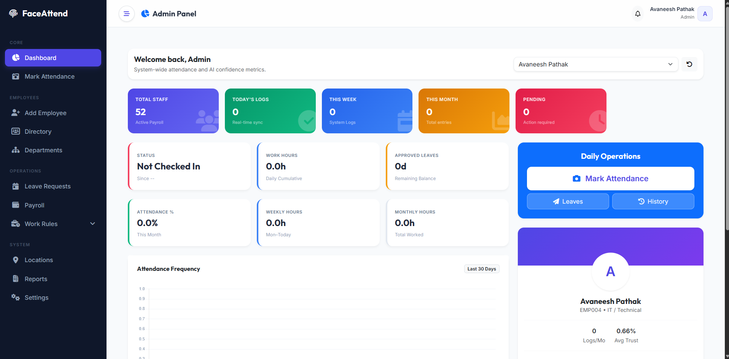The image size is (729, 359).
Task: Click the Work Hours 0.0h value
Action: coord(276,166)
